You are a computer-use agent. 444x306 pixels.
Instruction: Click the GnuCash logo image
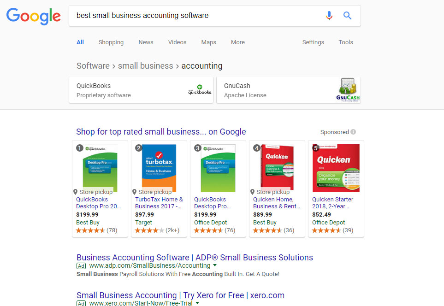[348, 90]
